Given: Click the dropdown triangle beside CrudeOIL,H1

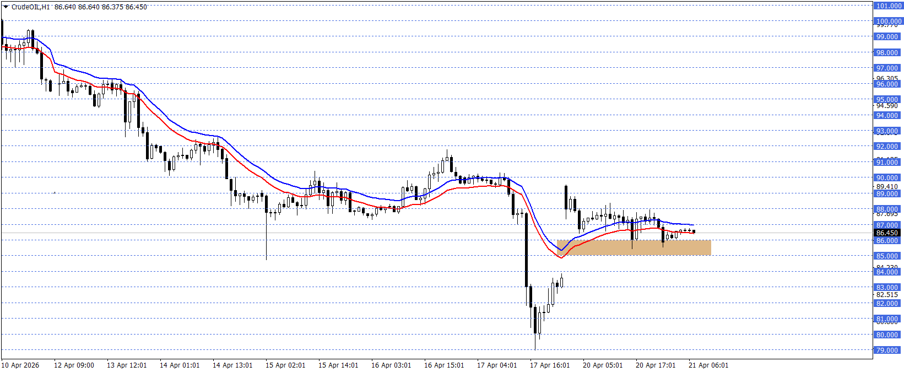Looking at the screenshot, I should tap(6, 7).
